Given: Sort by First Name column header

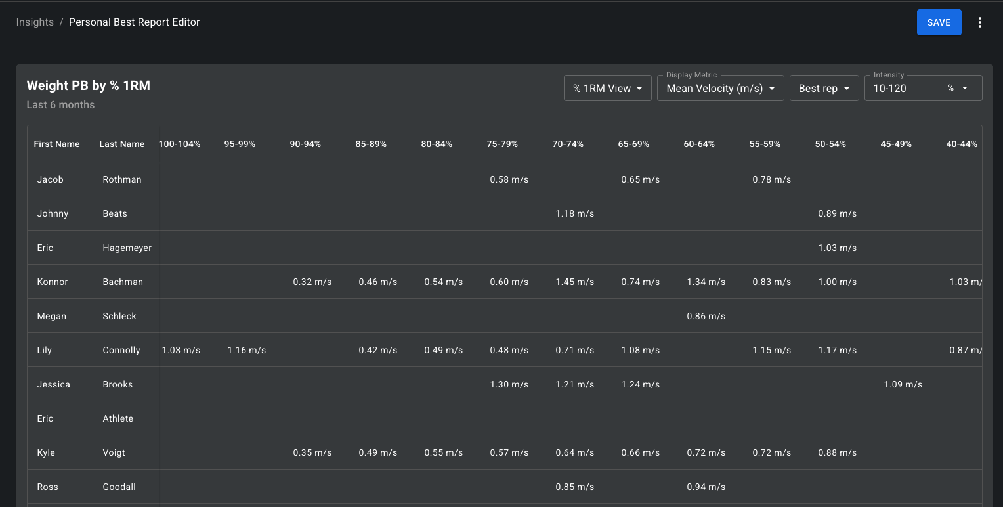Looking at the screenshot, I should coord(57,144).
